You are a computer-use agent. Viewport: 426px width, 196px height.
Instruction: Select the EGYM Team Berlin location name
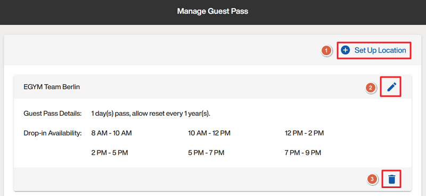click(x=52, y=87)
